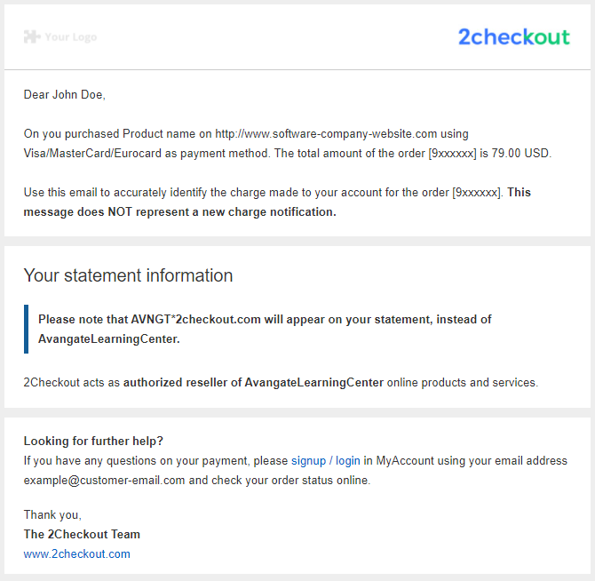Click 'The 2Checkout Team' signature
The image size is (595, 581).
[x=82, y=534]
